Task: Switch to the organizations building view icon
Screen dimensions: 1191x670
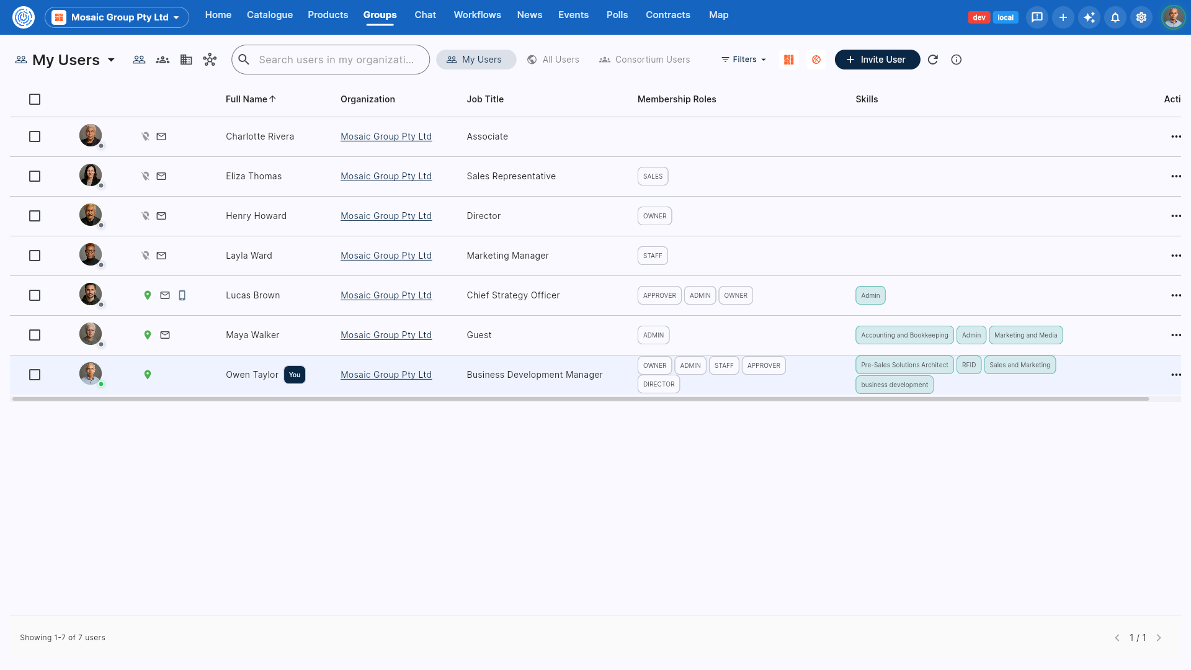Action: (186, 60)
